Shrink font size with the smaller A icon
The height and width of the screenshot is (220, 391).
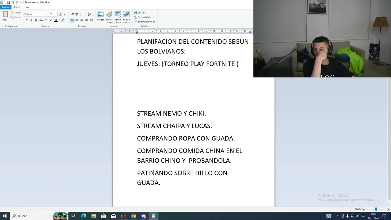coord(65,14)
